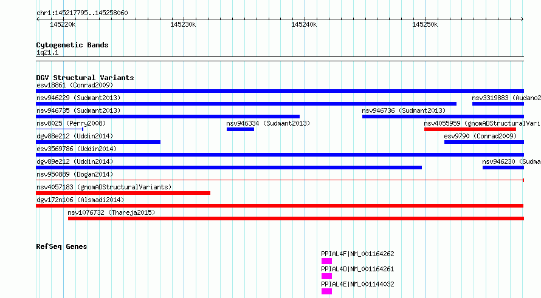Click the thin red nsv950889 line
This screenshot has height=298, width=541.
pos(280,180)
